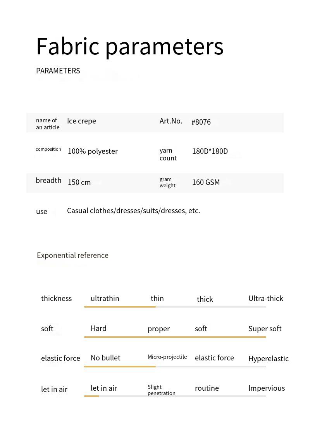Click the let in air level bar
310x428 pixels.
(x=175, y=396)
